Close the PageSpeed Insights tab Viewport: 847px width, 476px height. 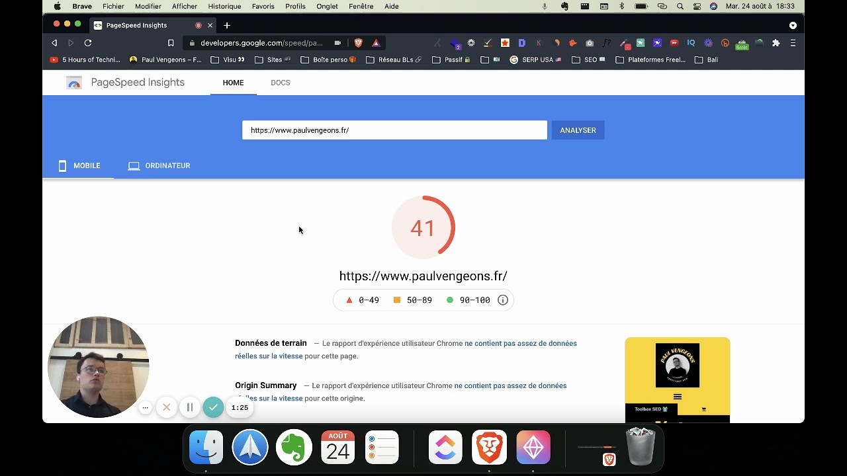pyautogui.click(x=210, y=25)
